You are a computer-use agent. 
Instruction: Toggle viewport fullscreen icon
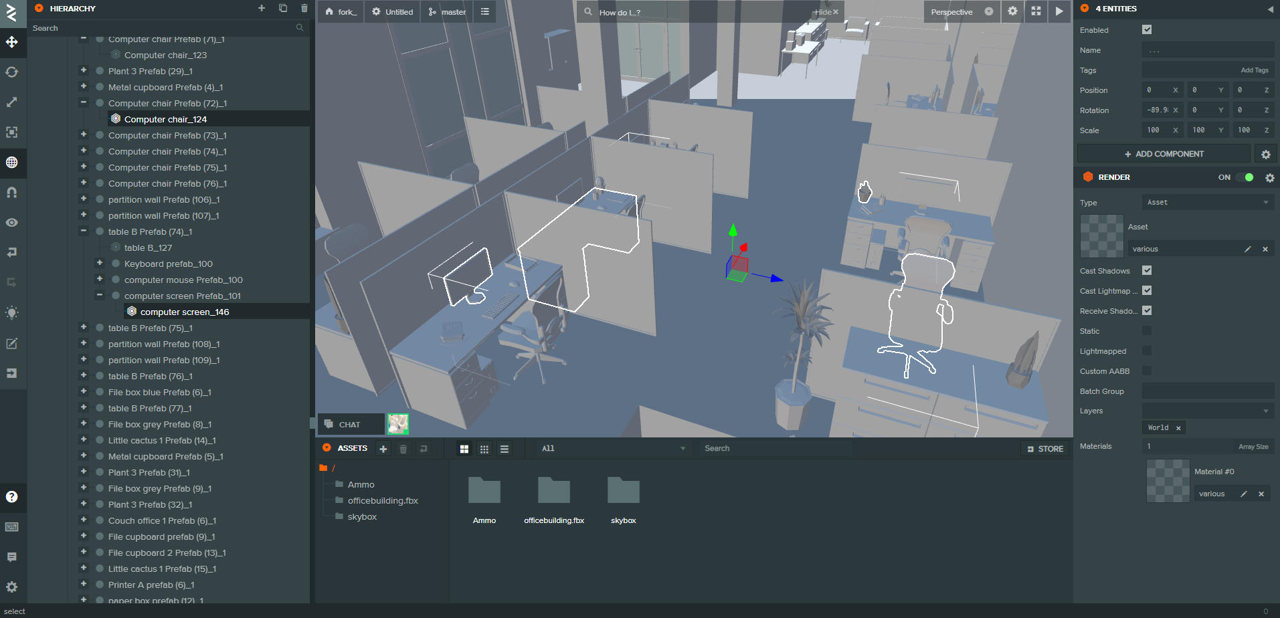[x=1036, y=11]
